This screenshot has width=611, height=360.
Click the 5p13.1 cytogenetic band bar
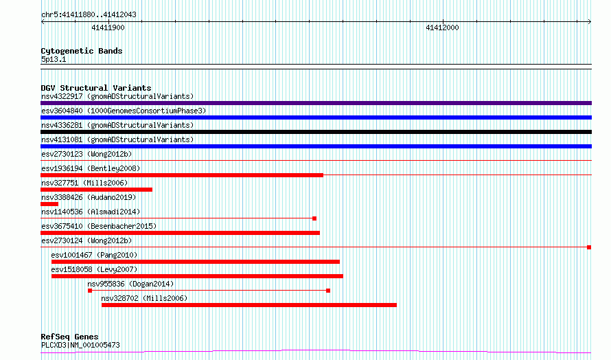(316, 67)
